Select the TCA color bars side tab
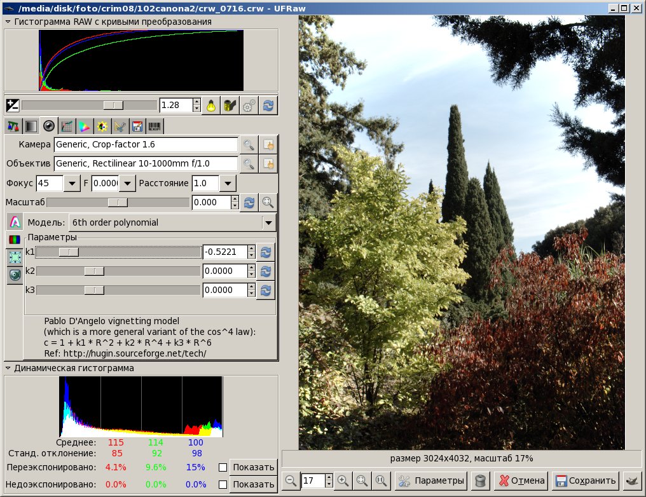Image resolution: width=646 pixels, height=497 pixels. pyautogui.click(x=15, y=239)
